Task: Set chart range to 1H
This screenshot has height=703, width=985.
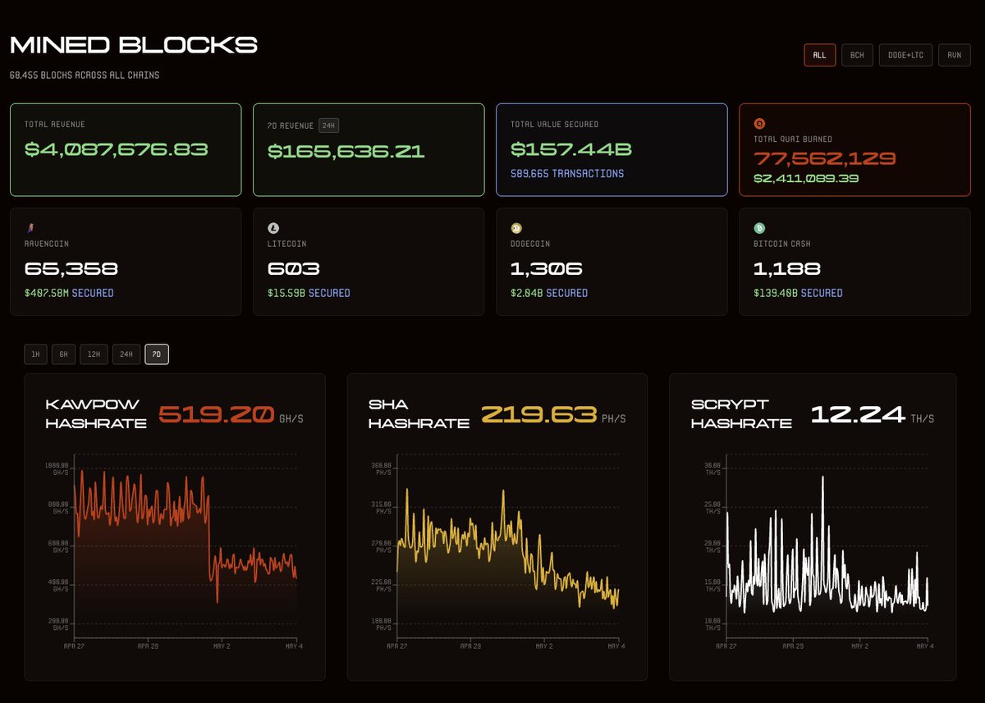Action: coord(34,354)
